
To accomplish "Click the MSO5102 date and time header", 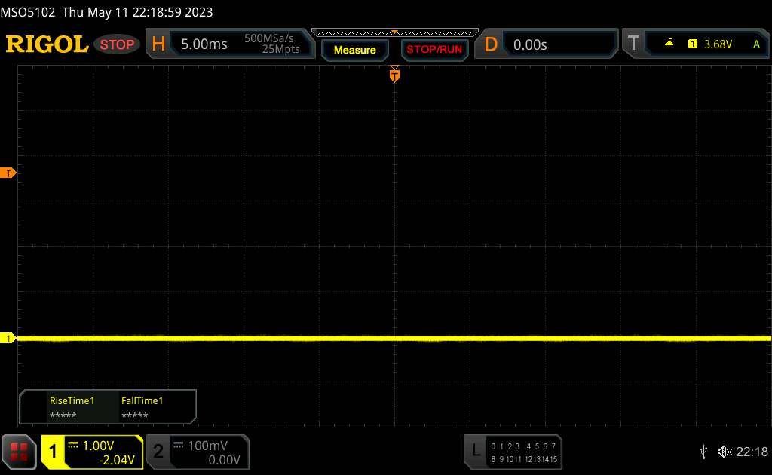I will coord(106,12).
